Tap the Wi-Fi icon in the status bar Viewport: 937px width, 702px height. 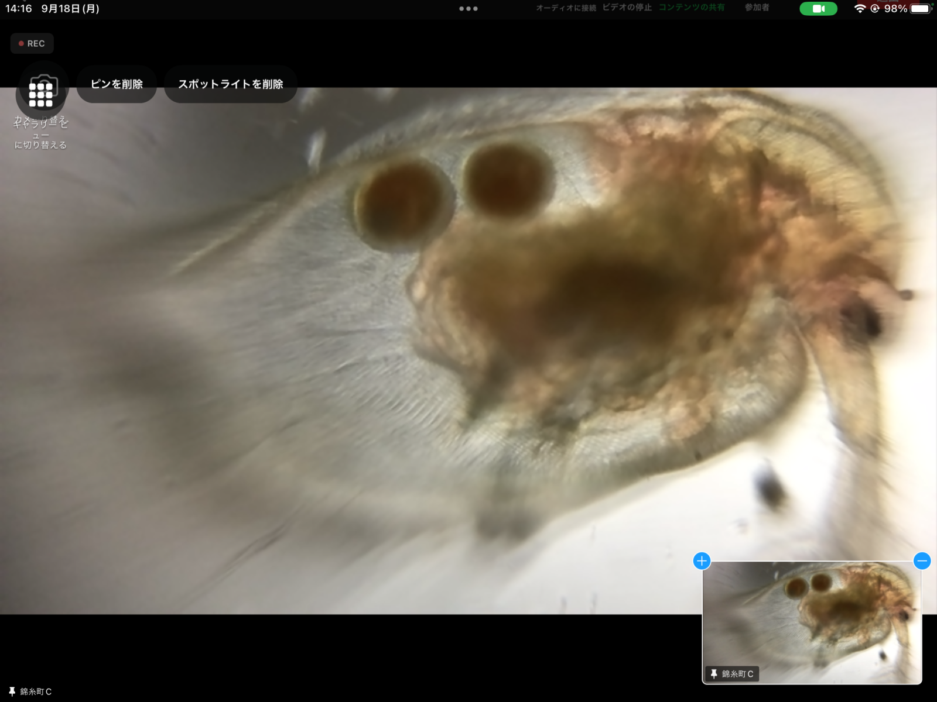point(860,9)
